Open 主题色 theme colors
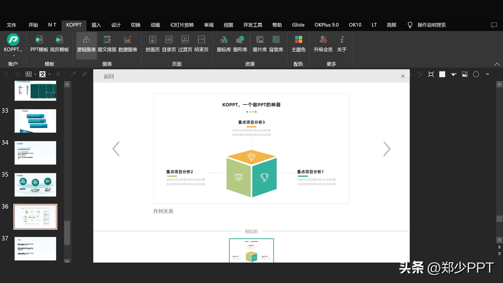503x283 pixels. pos(299,44)
